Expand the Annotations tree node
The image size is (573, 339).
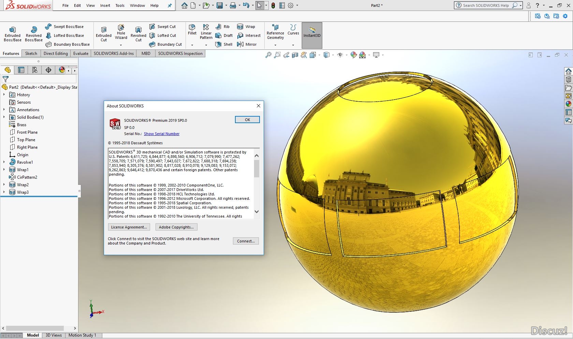point(4,110)
